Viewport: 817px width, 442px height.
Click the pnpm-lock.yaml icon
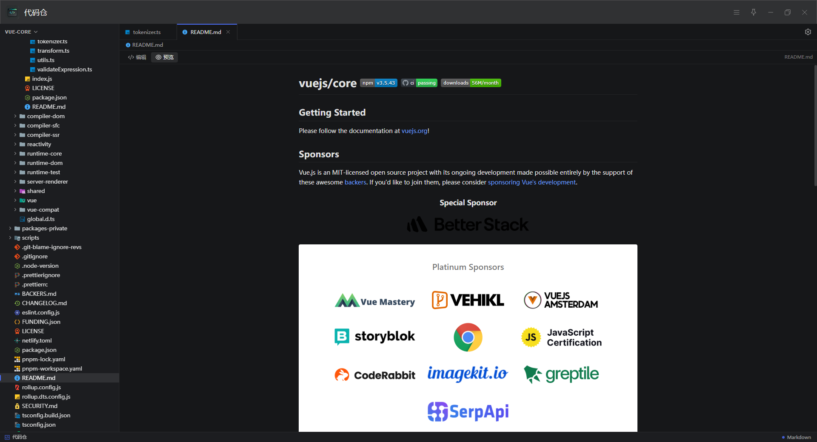pyautogui.click(x=17, y=359)
